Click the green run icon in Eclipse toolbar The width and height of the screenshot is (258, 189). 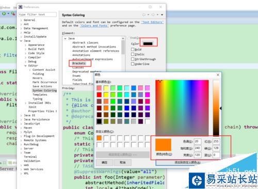coord(4,13)
